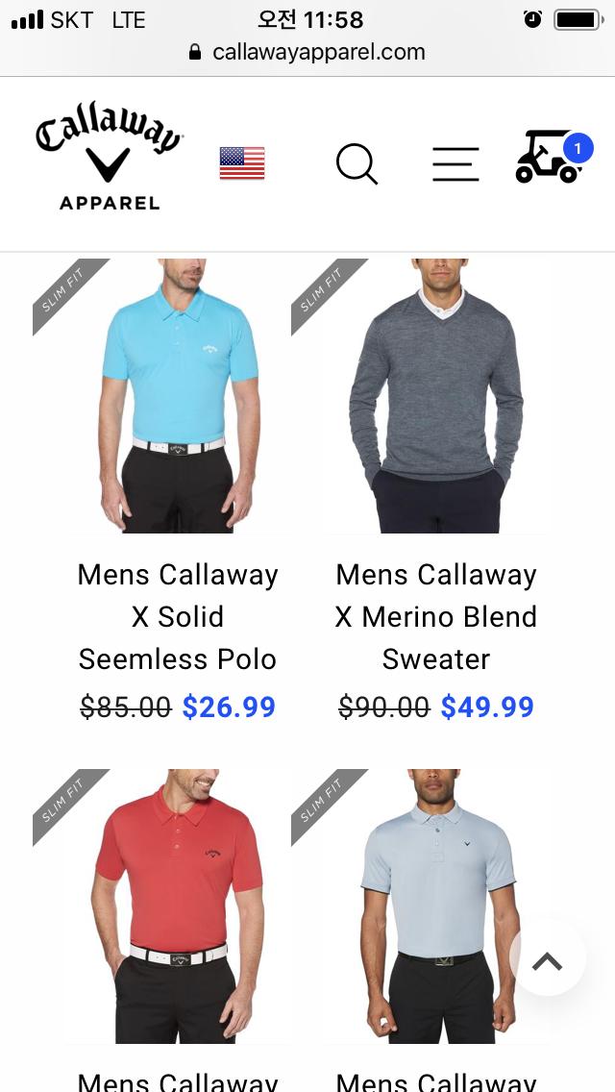Open the light blue polo product image
The height and width of the screenshot is (1092, 615).
[436, 906]
